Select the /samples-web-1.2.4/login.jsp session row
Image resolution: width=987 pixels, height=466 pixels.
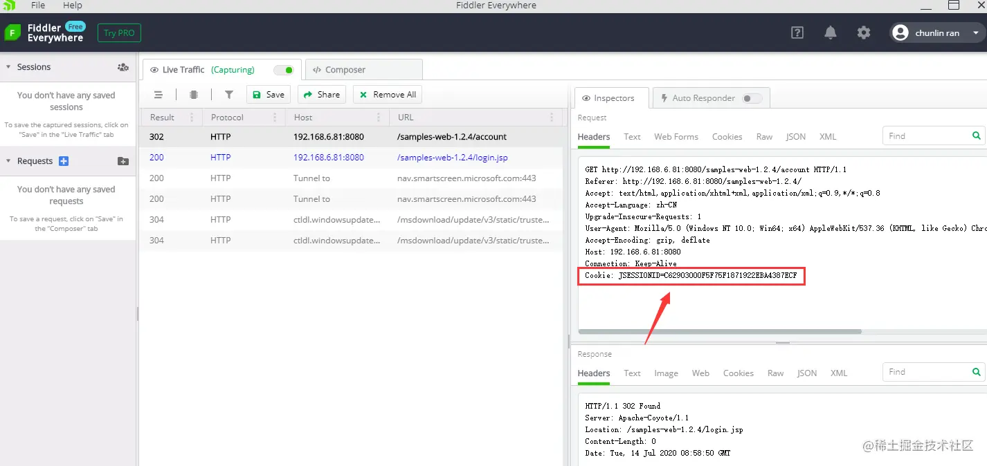tap(352, 158)
